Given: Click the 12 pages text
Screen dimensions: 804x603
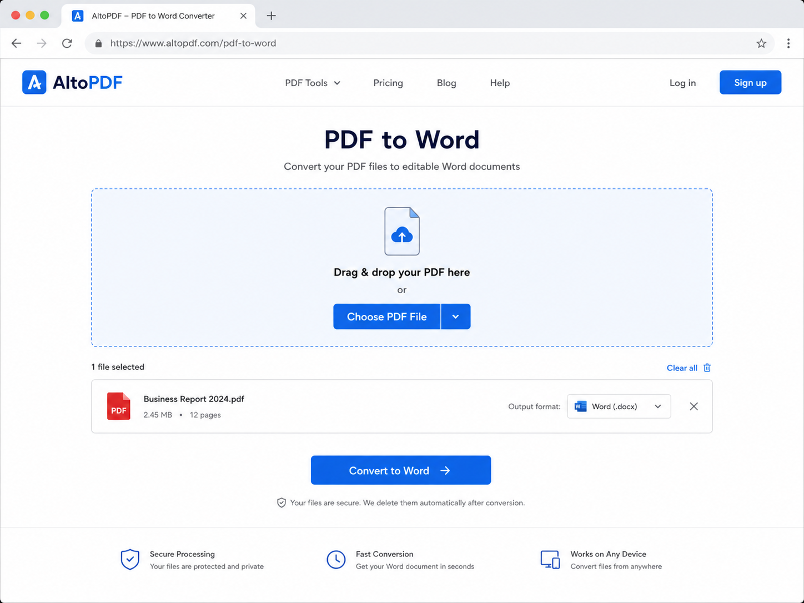Looking at the screenshot, I should (205, 415).
